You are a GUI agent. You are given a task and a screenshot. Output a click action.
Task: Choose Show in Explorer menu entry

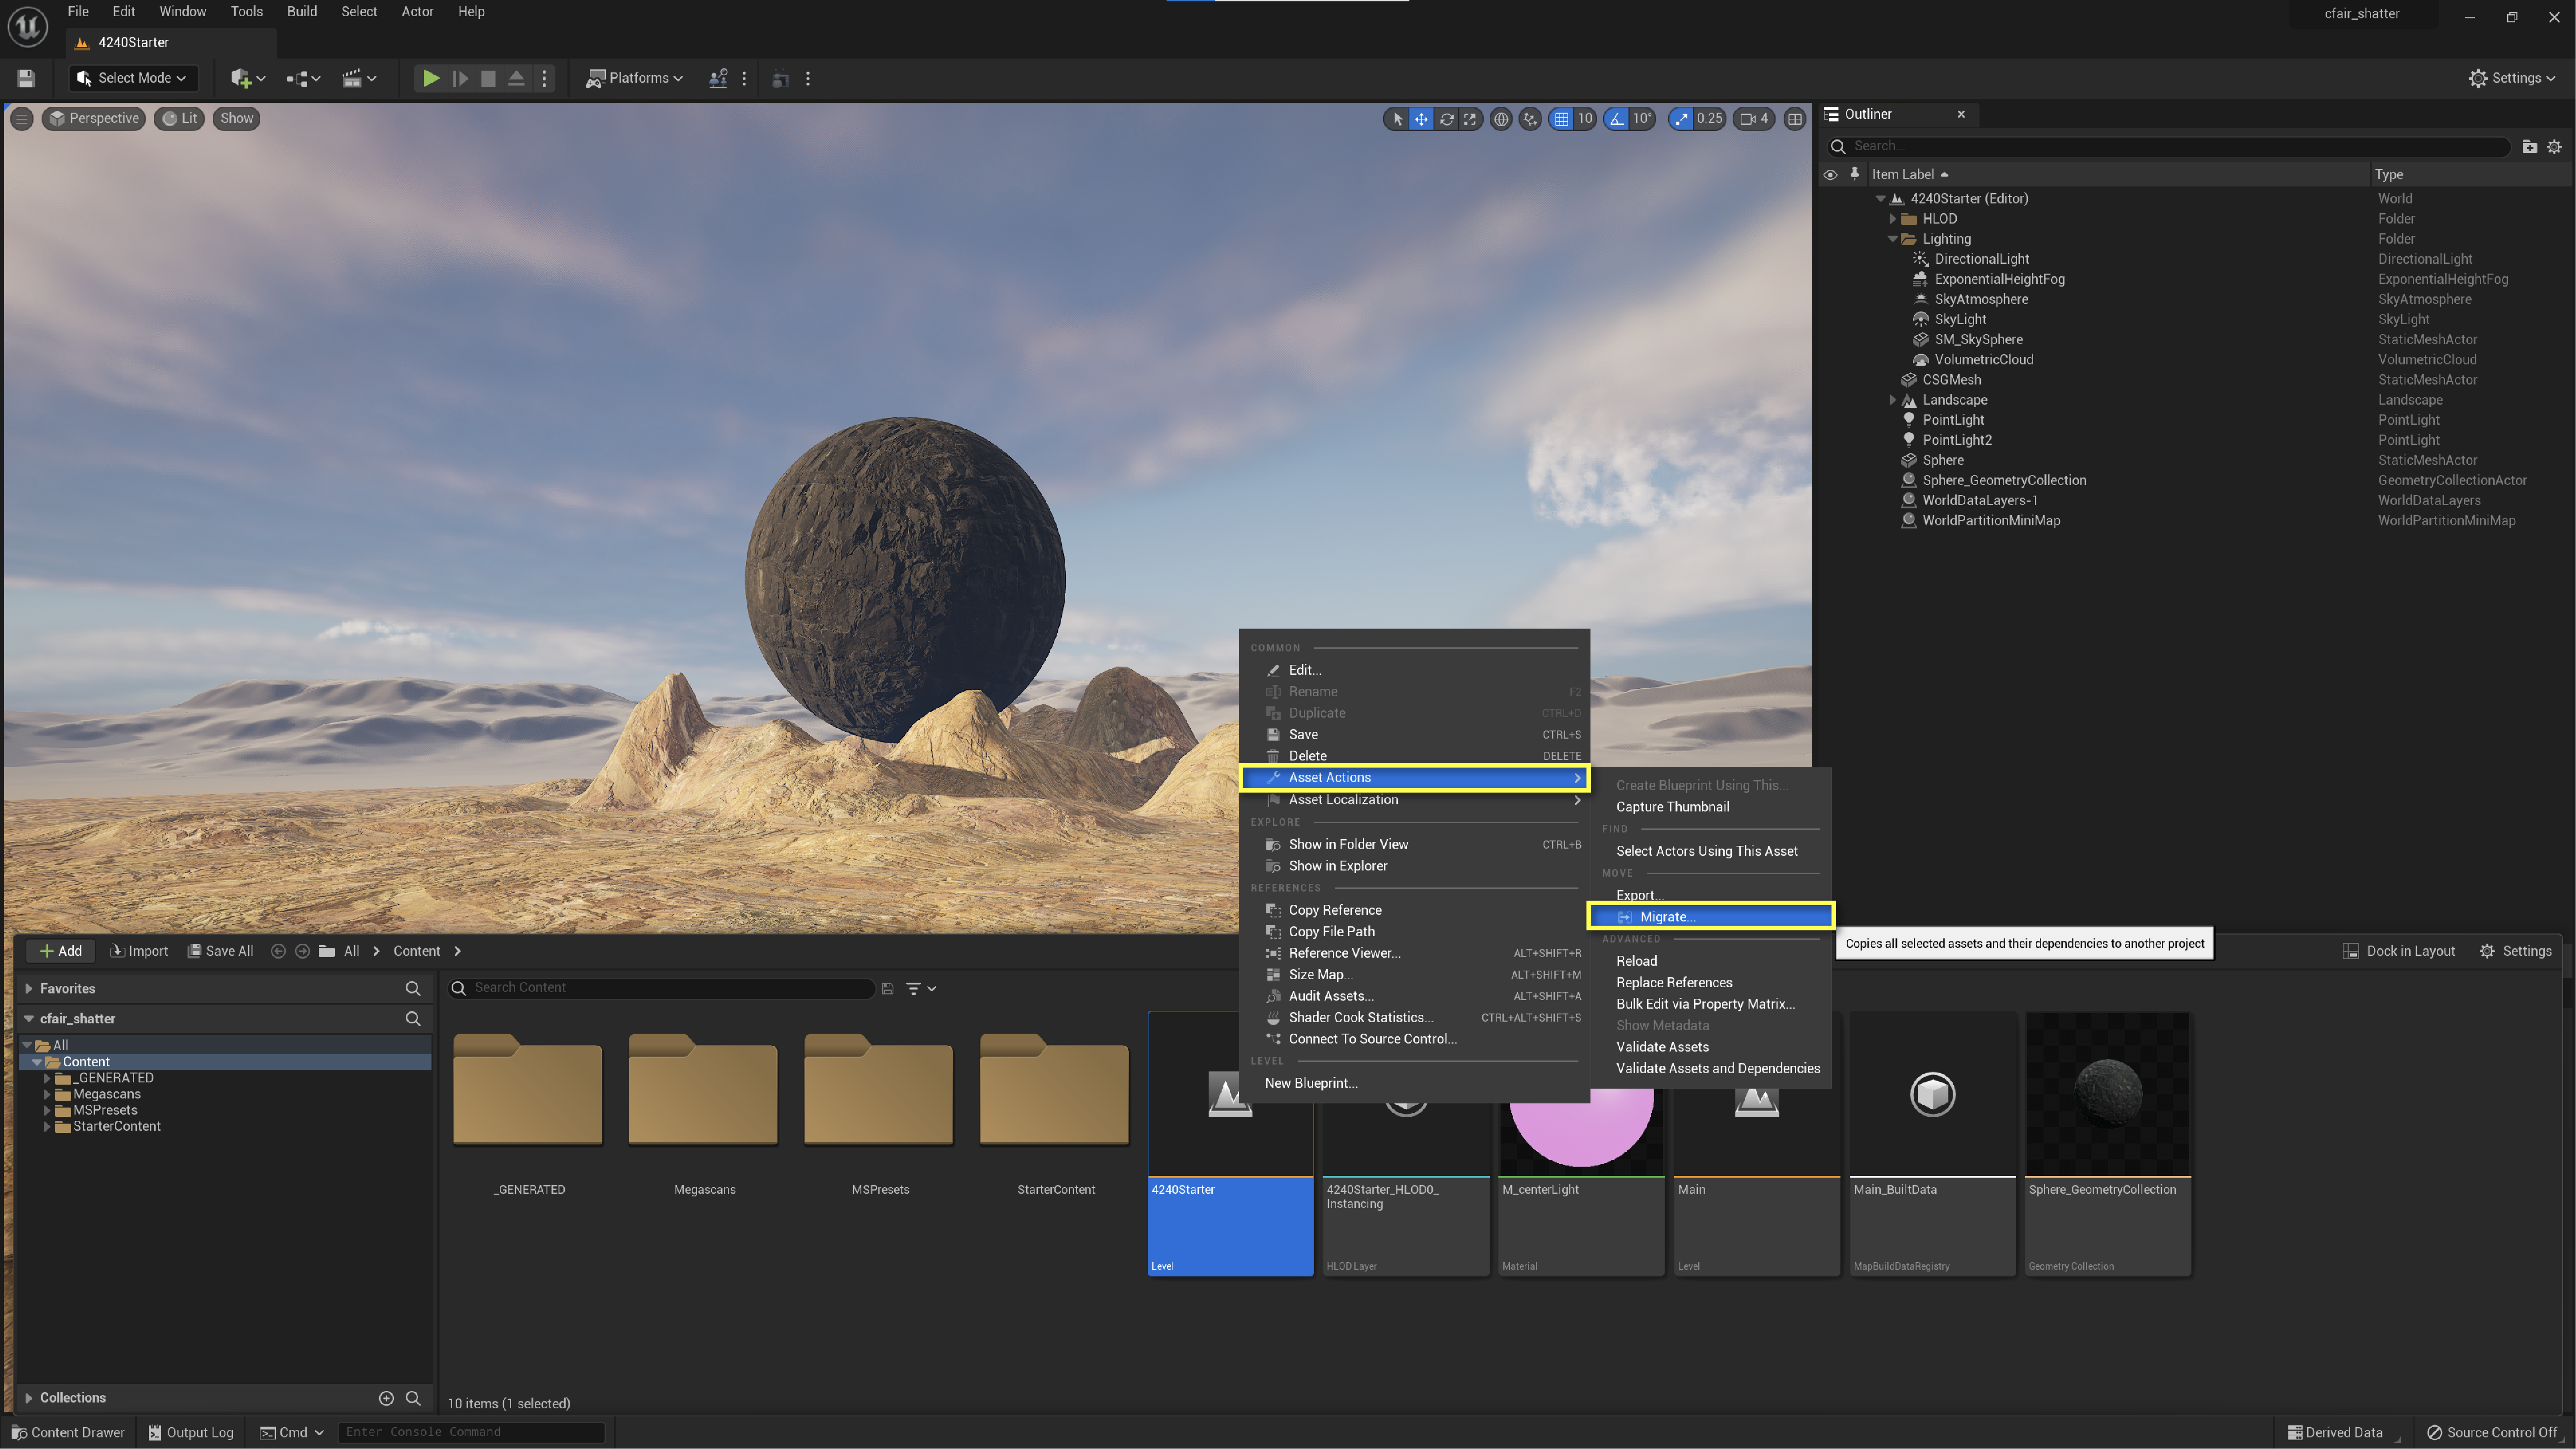[x=1414, y=866]
